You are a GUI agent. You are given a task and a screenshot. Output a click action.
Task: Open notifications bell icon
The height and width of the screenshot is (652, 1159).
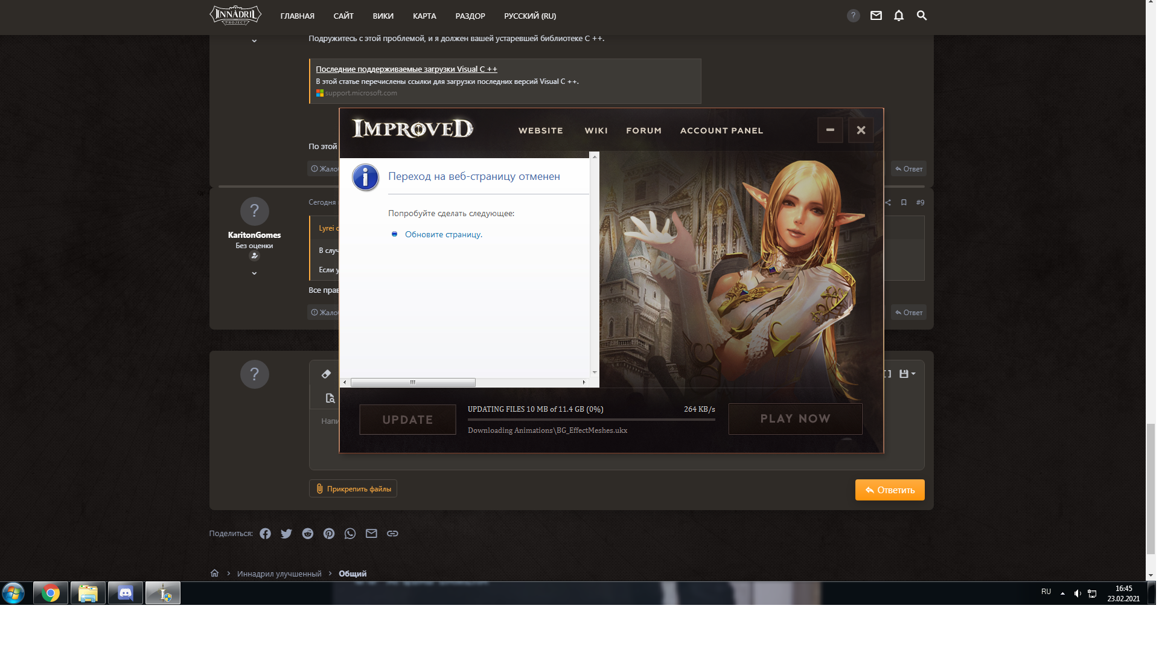point(898,16)
